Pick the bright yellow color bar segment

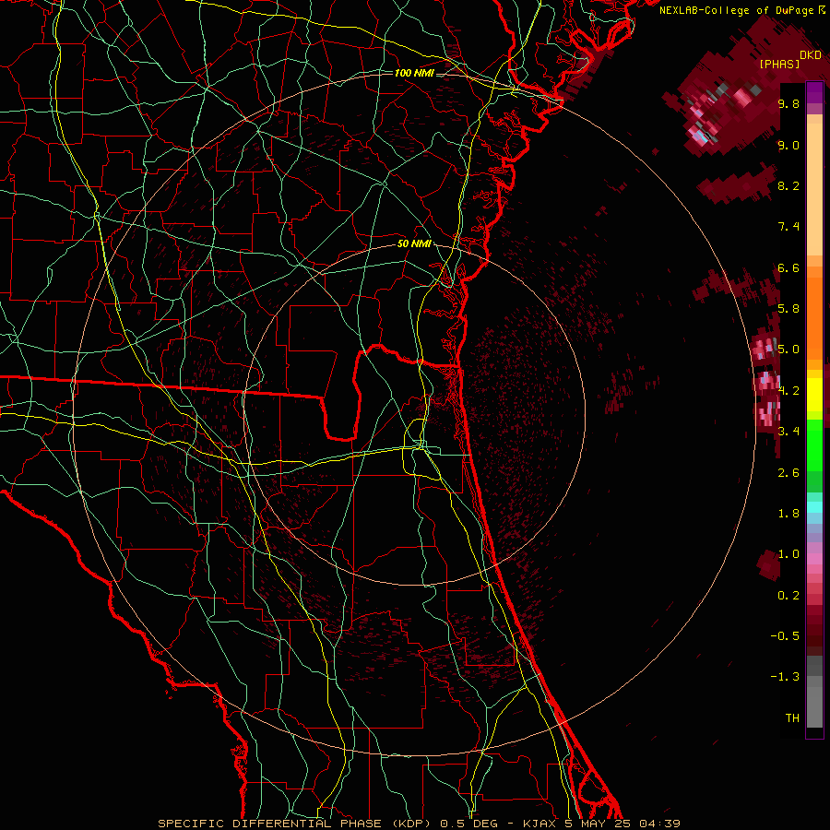point(814,394)
